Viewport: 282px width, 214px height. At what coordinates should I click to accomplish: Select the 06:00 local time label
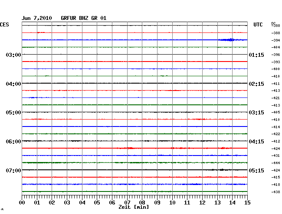[x=13, y=142]
